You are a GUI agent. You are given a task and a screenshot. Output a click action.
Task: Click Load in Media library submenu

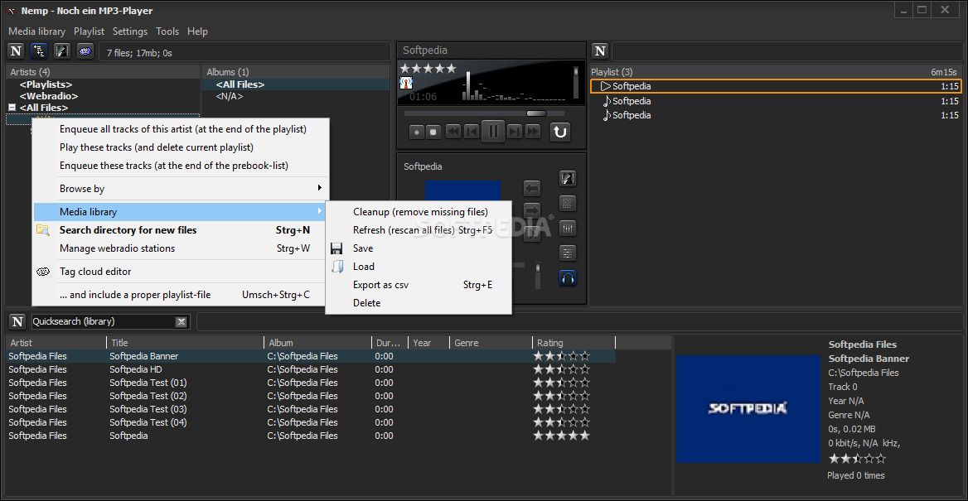tap(419, 267)
